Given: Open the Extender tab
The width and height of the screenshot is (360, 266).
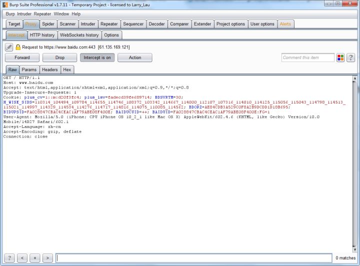Looking at the screenshot, I should click(x=202, y=24).
